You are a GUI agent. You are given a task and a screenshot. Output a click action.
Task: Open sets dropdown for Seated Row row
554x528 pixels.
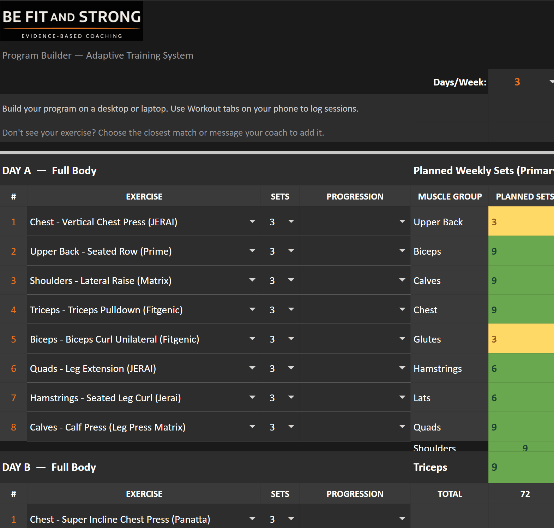291,251
